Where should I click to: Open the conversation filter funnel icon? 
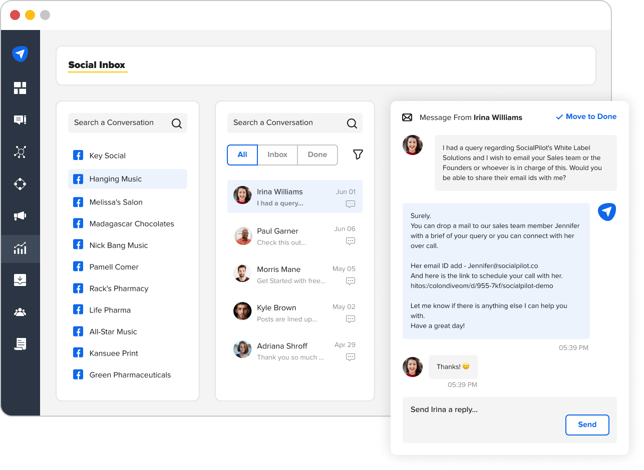(358, 154)
